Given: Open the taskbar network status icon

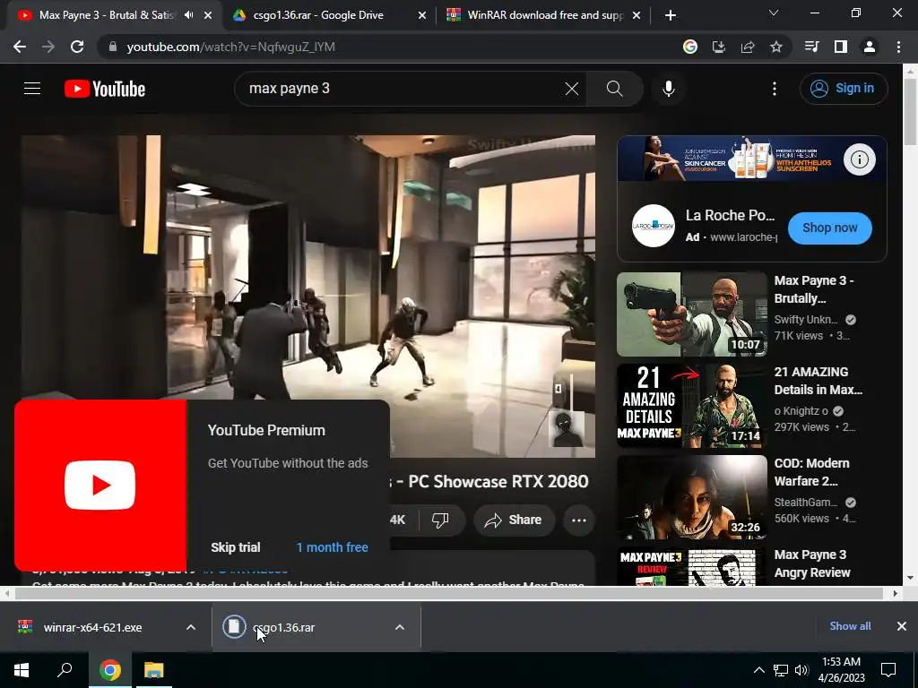Looking at the screenshot, I should click(781, 670).
